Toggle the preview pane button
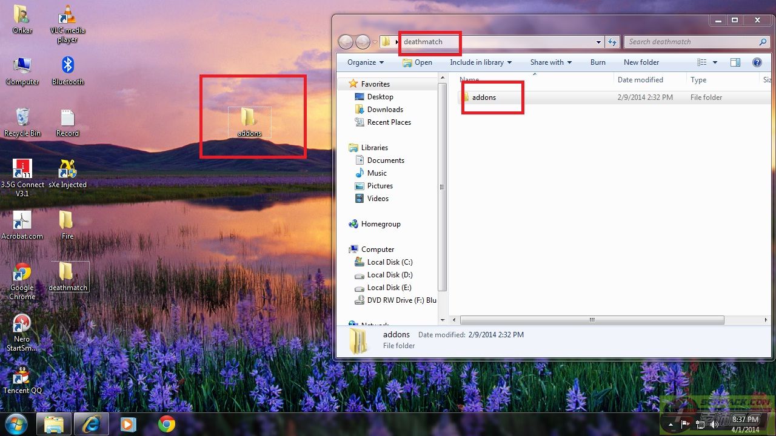Image resolution: width=776 pixels, height=436 pixels. tap(735, 62)
